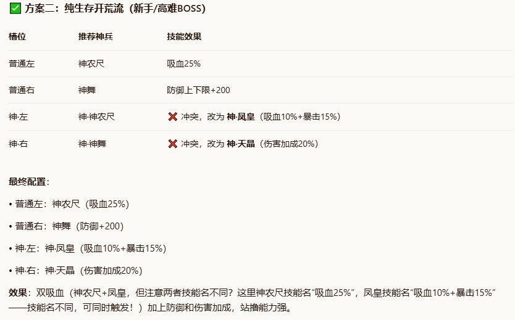Image resolution: width=515 pixels, height=320 pixels.
Task: Click the 推荐神兵 column header
Action: point(96,36)
